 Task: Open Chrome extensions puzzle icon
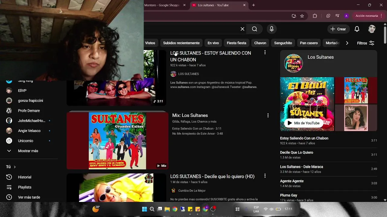point(315,16)
